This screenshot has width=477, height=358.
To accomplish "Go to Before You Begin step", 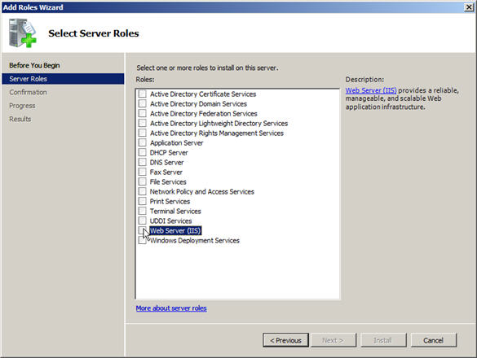I will (x=34, y=65).
